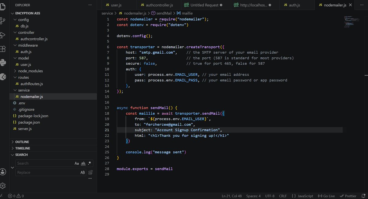Toggle Match Whole Word in search

pyautogui.click(x=83, y=163)
